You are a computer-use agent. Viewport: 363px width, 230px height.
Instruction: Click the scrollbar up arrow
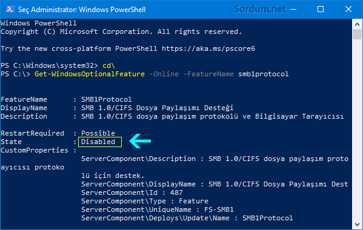coord(357,24)
